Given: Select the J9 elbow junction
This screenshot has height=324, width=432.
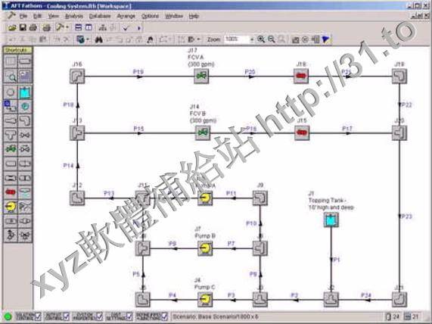Looking at the screenshot, I should pos(260,198).
